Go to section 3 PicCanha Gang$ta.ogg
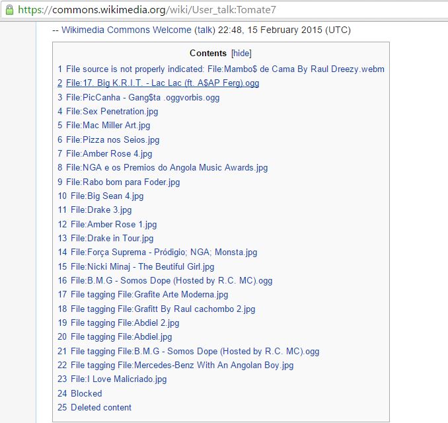This screenshot has height=423, width=448. pyautogui.click(x=139, y=97)
